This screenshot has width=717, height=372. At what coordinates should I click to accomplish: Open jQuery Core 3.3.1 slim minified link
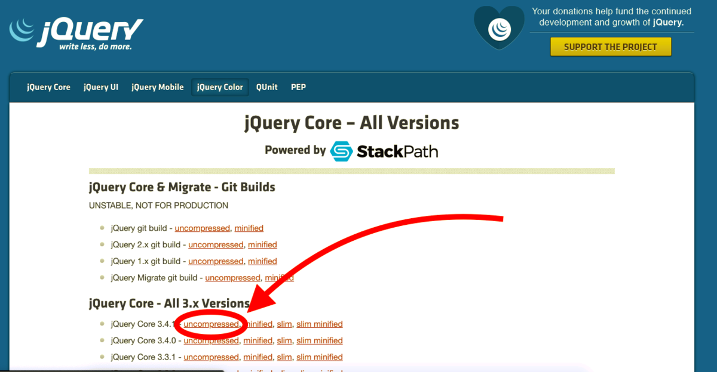click(x=320, y=357)
